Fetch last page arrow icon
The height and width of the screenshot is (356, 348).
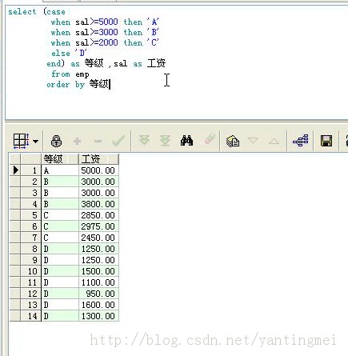(x=165, y=141)
